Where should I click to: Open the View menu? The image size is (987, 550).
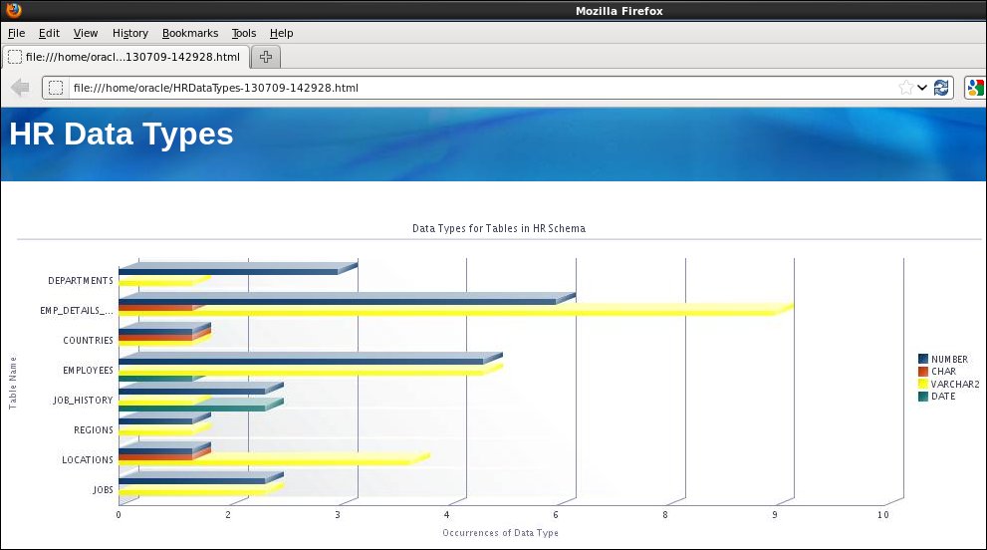click(x=86, y=34)
